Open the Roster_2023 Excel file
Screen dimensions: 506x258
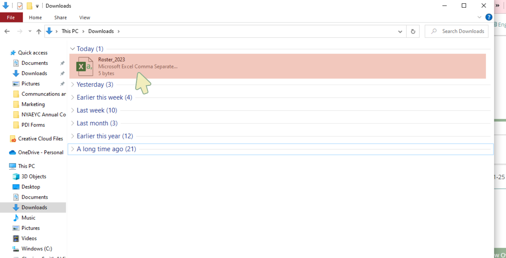tap(111, 60)
